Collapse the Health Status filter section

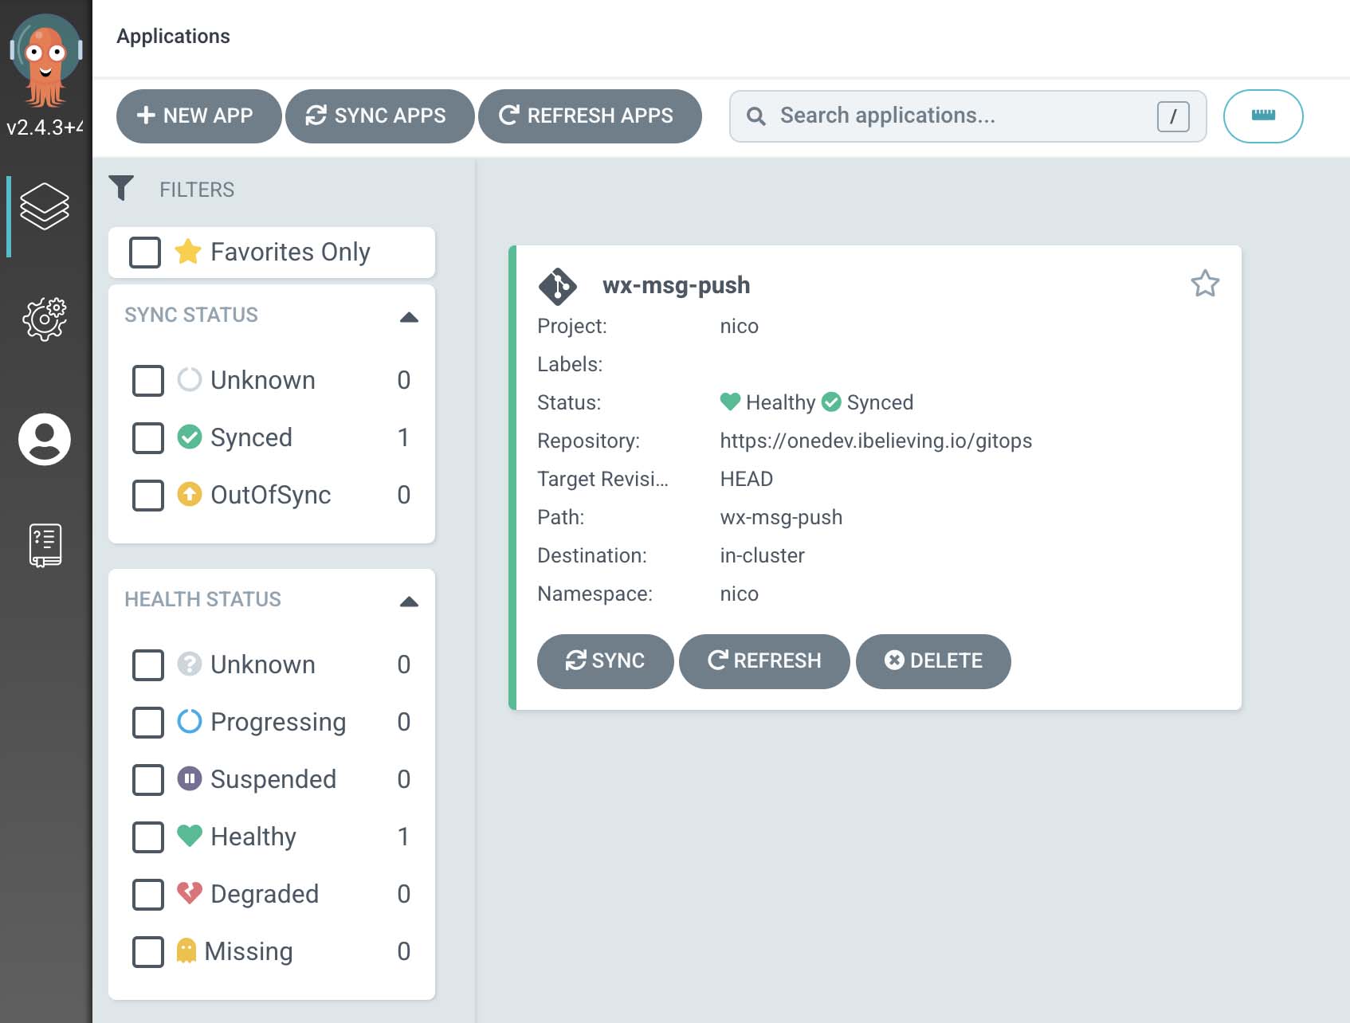pyautogui.click(x=409, y=601)
